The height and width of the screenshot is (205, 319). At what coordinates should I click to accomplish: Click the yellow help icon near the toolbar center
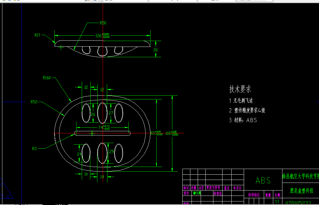click(89, 1)
